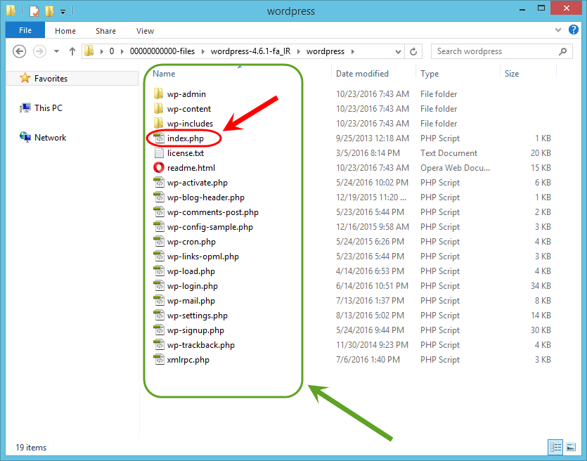Screen dimensions: 587x461
Task: Select Network in the navigation pane
Action: (x=50, y=137)
